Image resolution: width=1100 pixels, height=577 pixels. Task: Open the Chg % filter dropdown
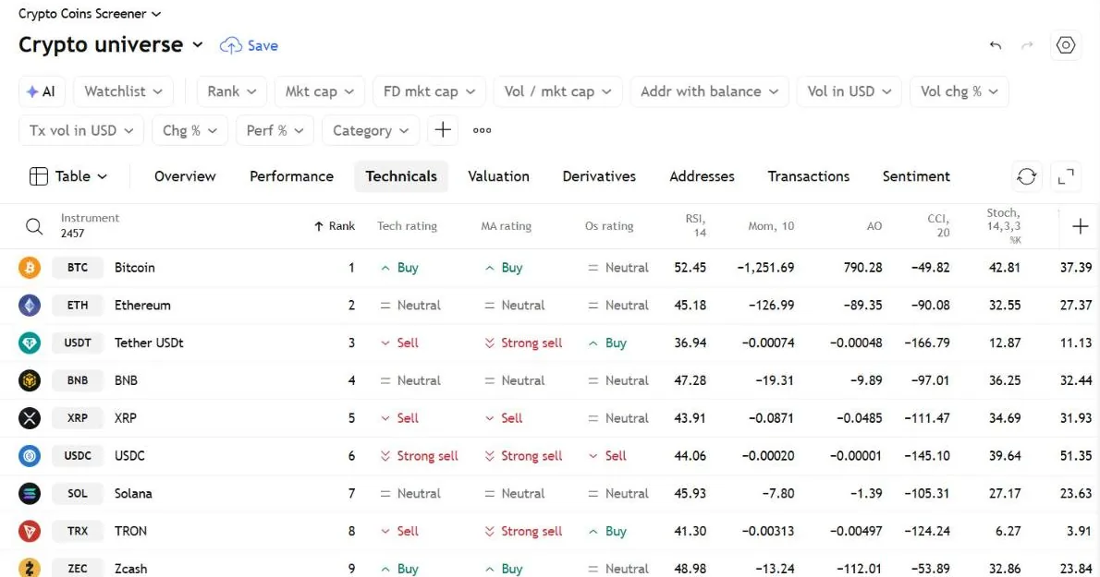189,131
